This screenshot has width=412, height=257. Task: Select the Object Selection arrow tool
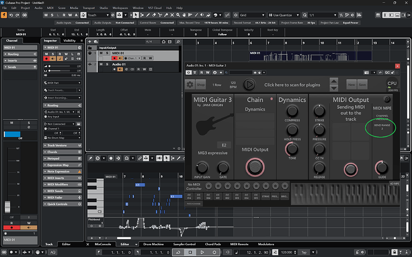[136, 16]
